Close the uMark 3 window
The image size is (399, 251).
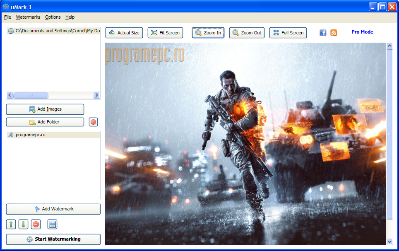click(392, 7)
